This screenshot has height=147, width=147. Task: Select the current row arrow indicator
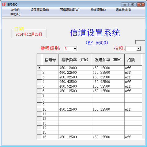coord(39,68)
